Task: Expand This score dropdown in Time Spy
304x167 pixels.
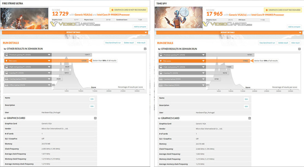Action: click(x=203, y=61)
